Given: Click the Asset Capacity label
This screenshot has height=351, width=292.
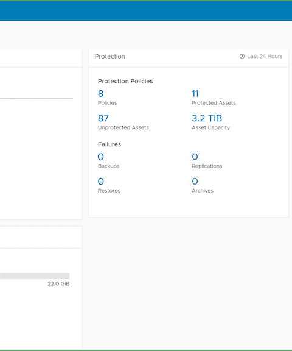Looking at the screenshot, I should 210,127.
